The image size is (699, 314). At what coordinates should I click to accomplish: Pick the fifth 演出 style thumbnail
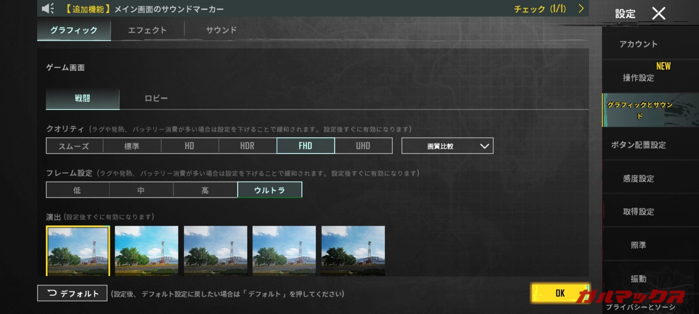coord(353,251)
